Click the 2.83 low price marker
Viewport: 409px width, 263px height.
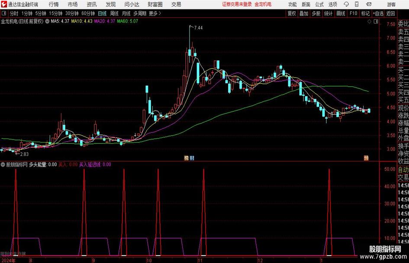click(x=24, y=154)
